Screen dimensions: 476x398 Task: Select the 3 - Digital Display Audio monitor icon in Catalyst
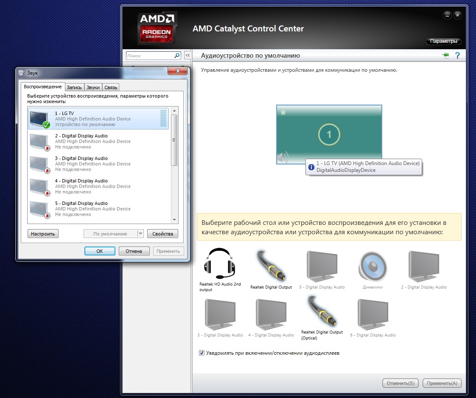(x=220, y=314)
